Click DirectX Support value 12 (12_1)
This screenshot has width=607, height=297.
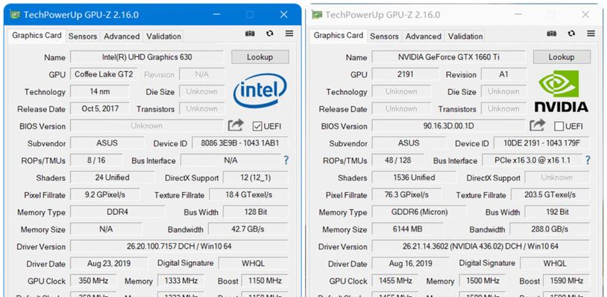click(255, 177)
